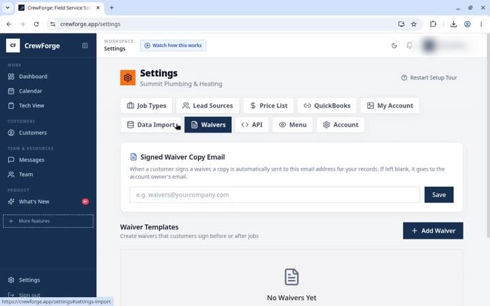Viewport: 490px width, 306px height.
Task: Open browser downloads icon
Action: point(453,24)
